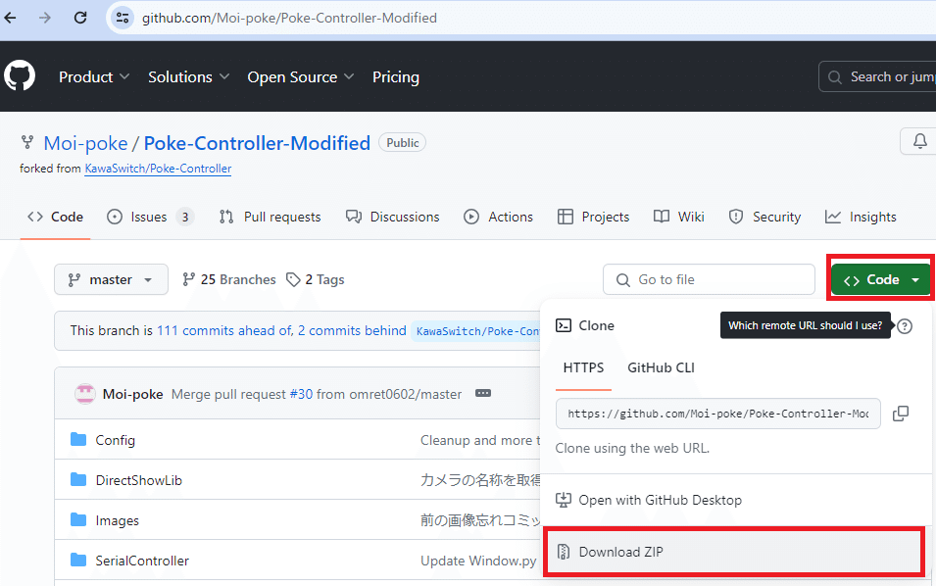Click the notifications bell icon
936x586 pixels.
920,141
